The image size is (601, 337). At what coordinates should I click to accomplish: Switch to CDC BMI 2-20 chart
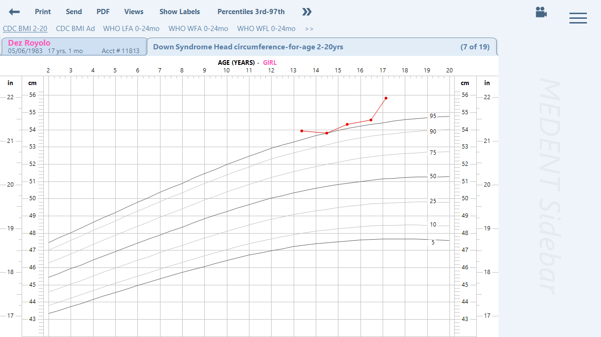(25, 29)
